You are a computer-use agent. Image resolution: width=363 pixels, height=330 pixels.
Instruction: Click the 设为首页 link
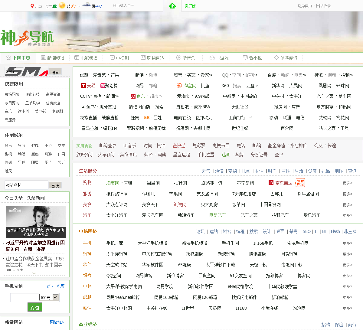coord(305,6)
